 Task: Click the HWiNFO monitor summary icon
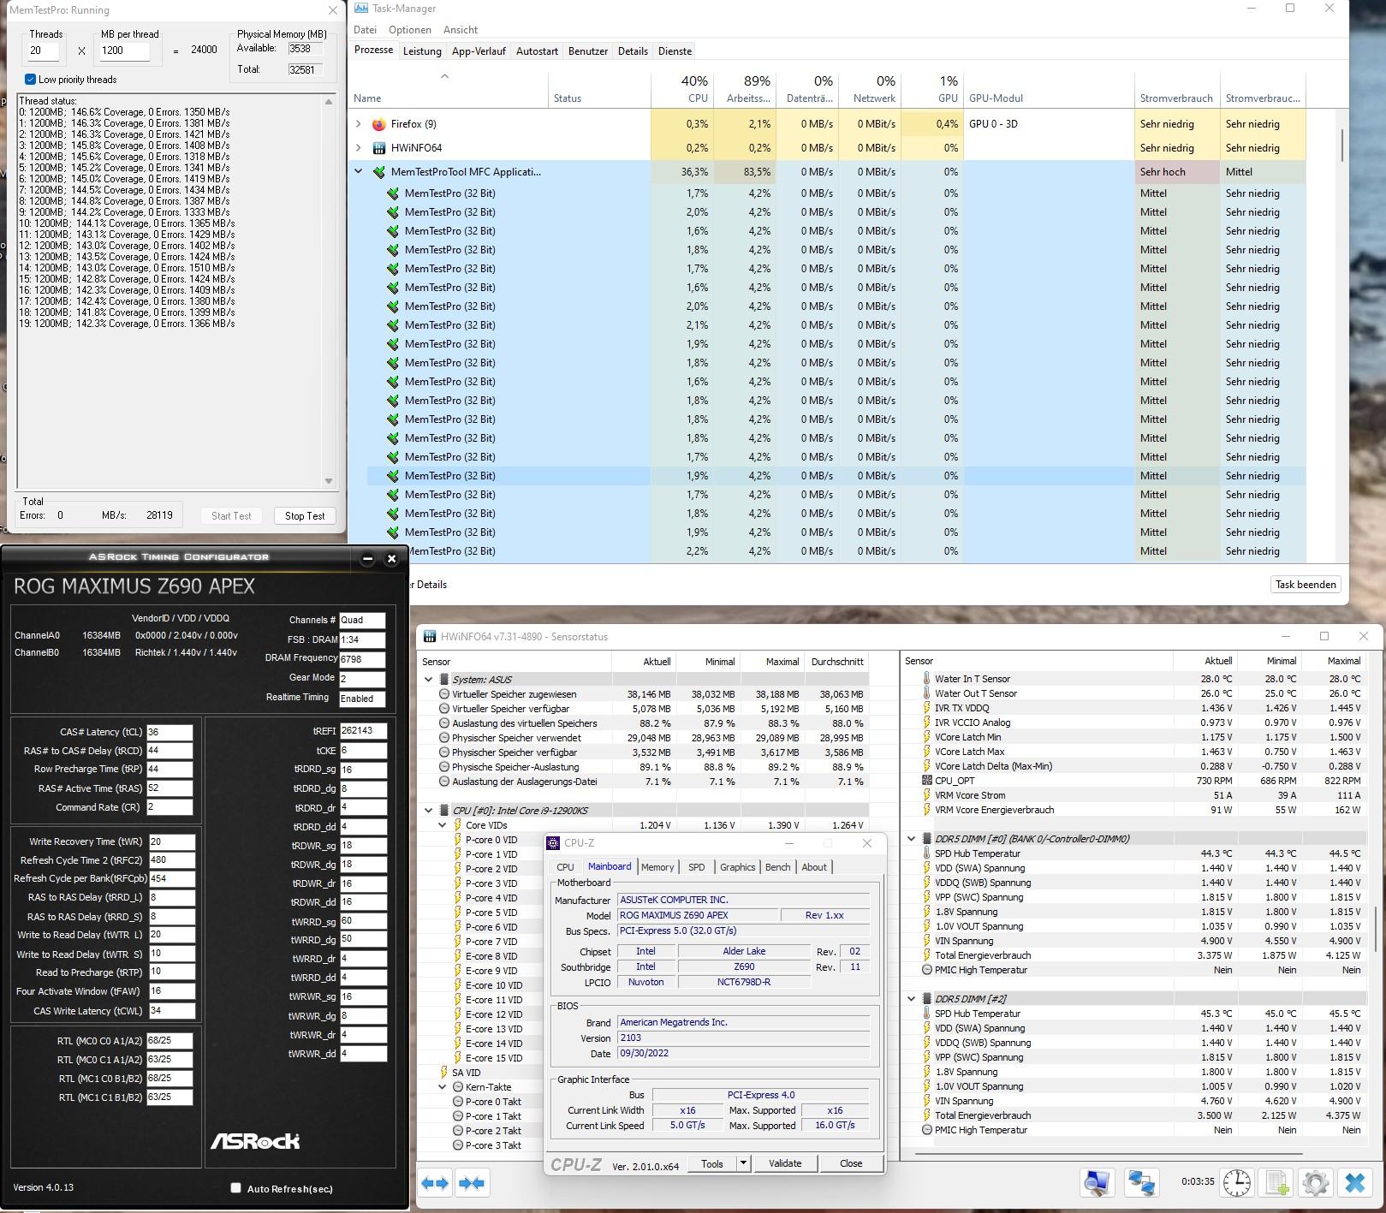click(x=1097, y=1182)
